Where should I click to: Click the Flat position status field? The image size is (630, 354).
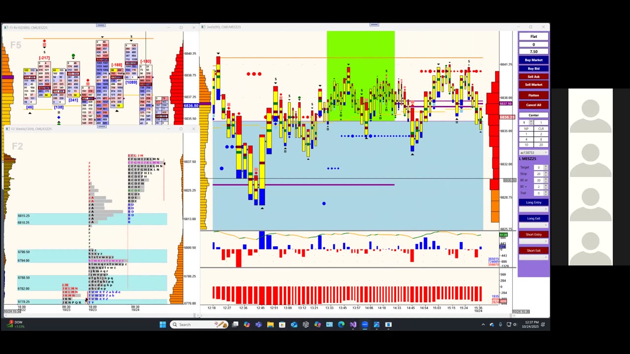[x=534, y=36]
